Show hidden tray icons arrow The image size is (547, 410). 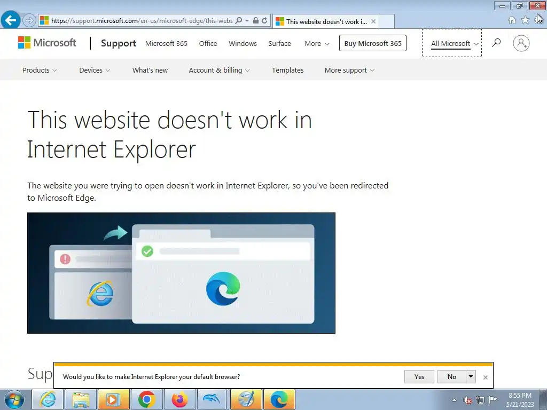454,400
